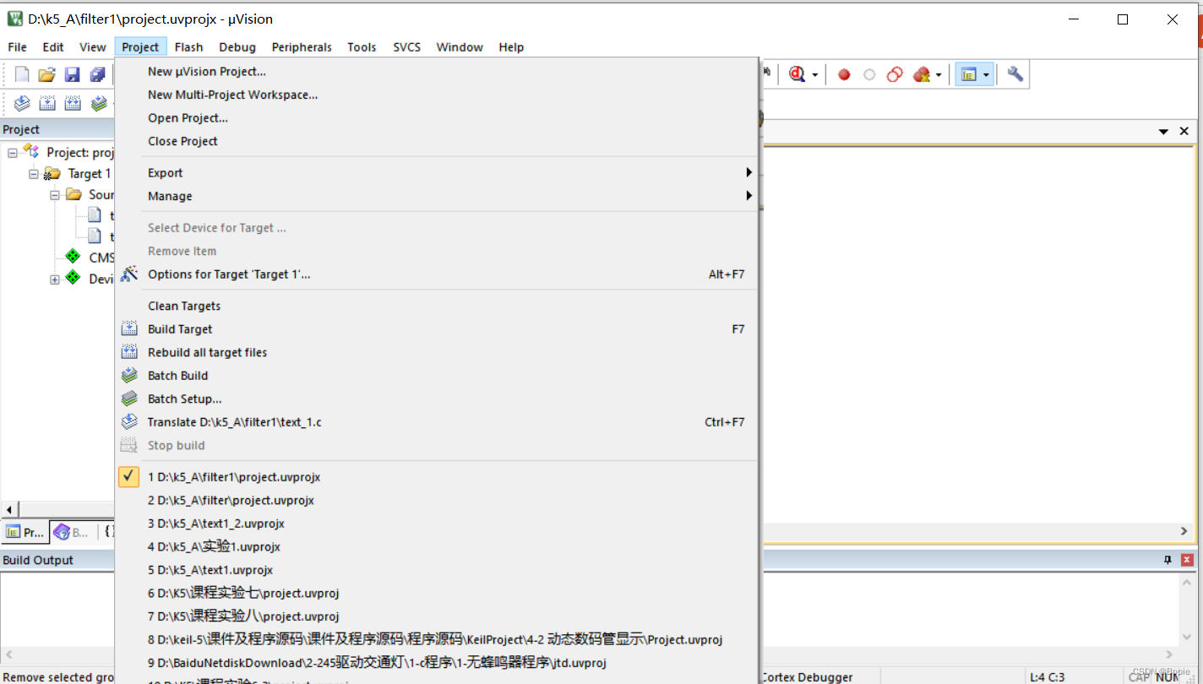The height and width of the screenshot is (684, 1203).
Task: Kill all breakpoints using red X icon
Action: point(922,74)
